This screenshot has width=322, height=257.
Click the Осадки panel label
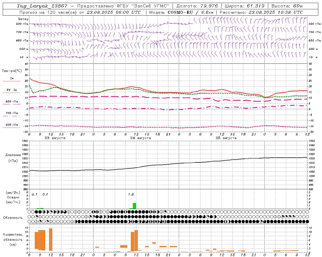pyautogui.click(x=13, y=197)
